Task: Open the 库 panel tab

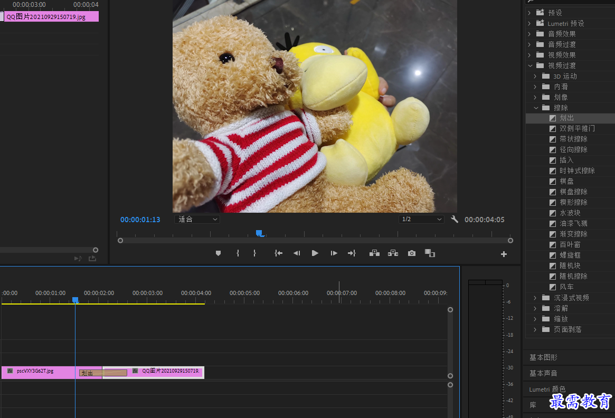Action: (x=533, y=405)
